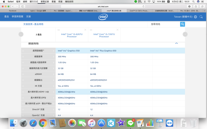The width and height of the screenshot is (207, 129).
Task: Click the left carousel arrow button
Action: tap(21, 34)
